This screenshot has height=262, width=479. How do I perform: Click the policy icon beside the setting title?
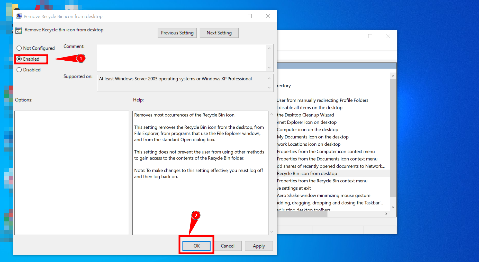[18, 30]
